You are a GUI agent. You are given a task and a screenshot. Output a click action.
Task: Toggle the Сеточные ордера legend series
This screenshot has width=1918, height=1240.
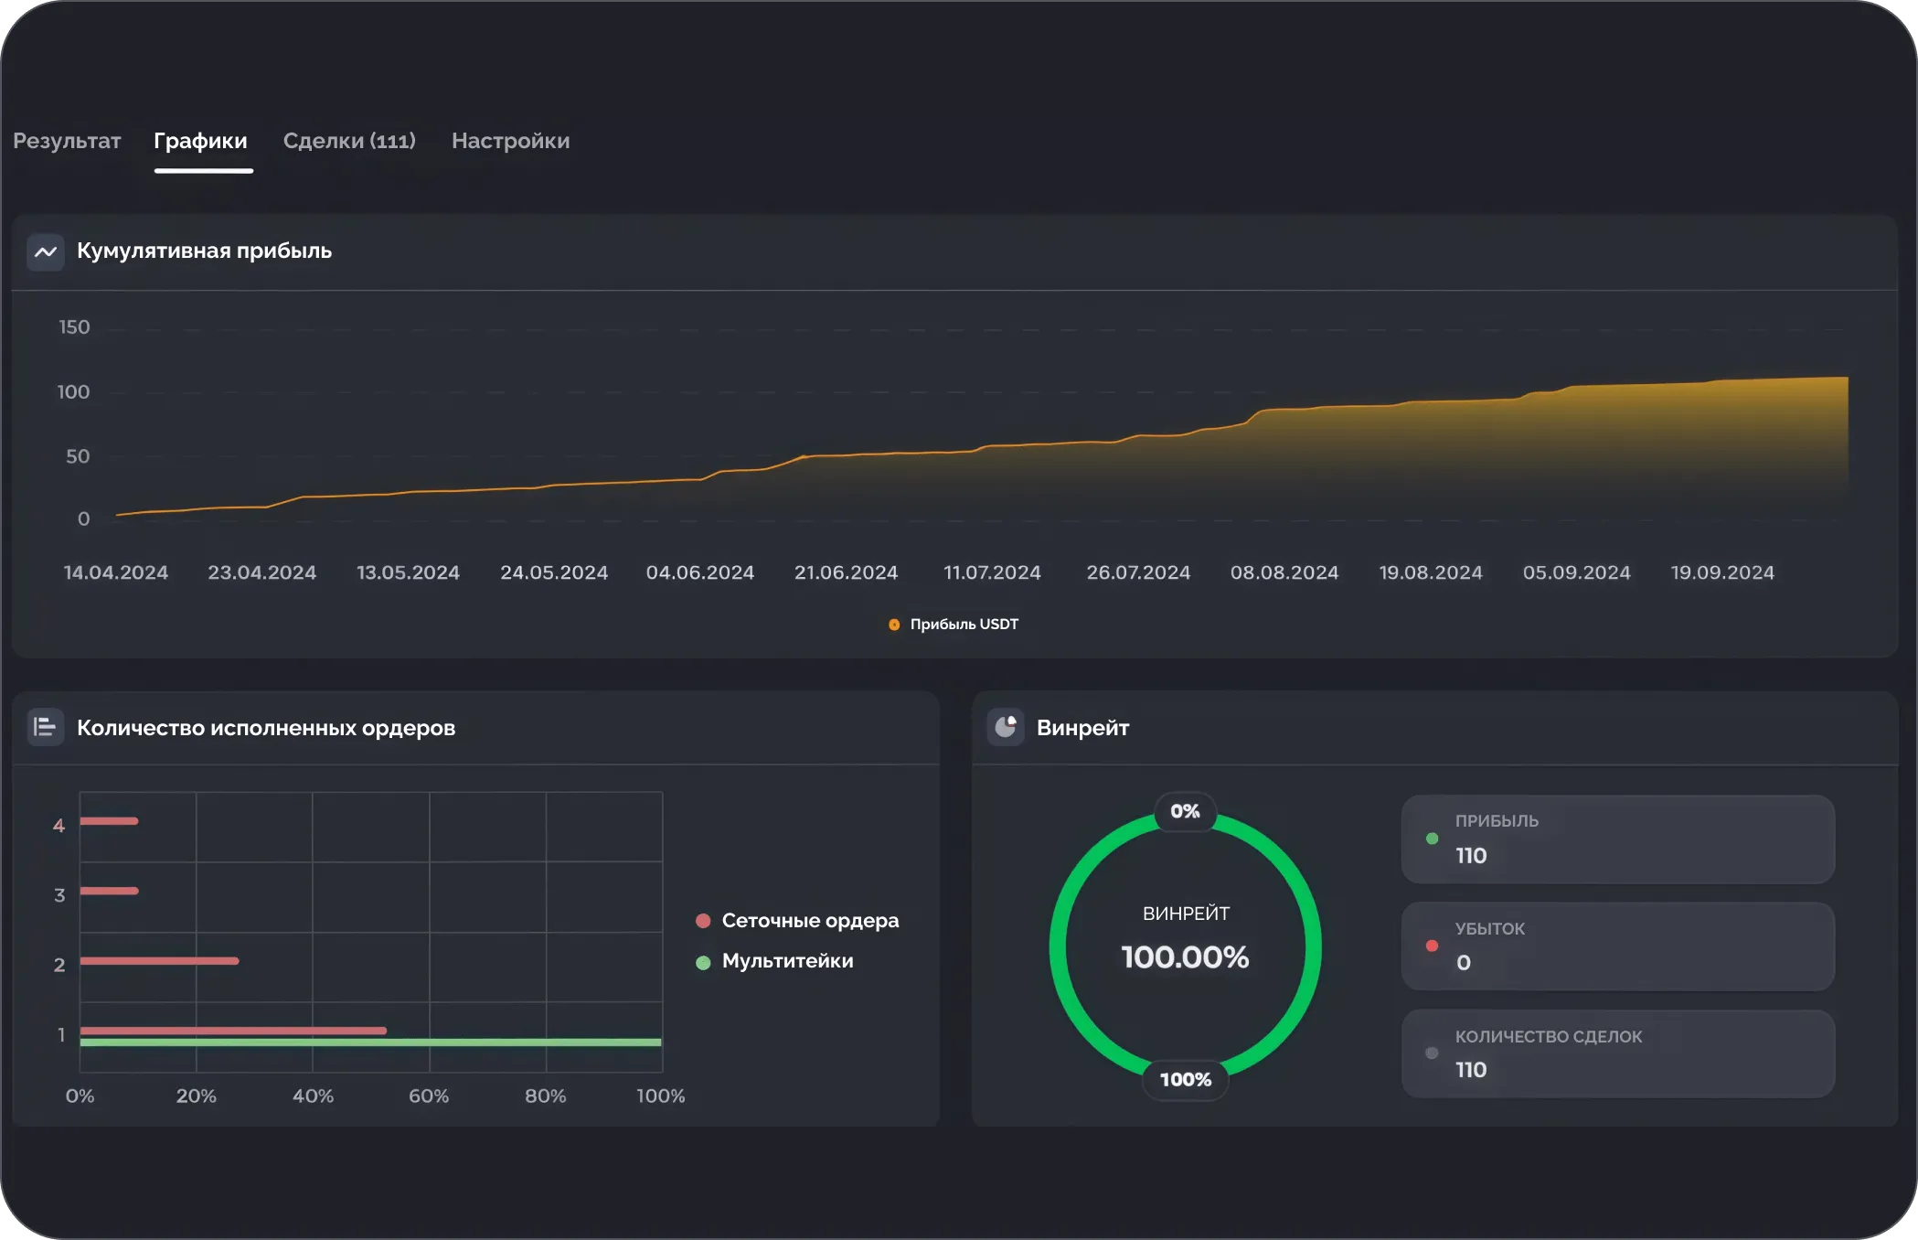tap(809, 921)
